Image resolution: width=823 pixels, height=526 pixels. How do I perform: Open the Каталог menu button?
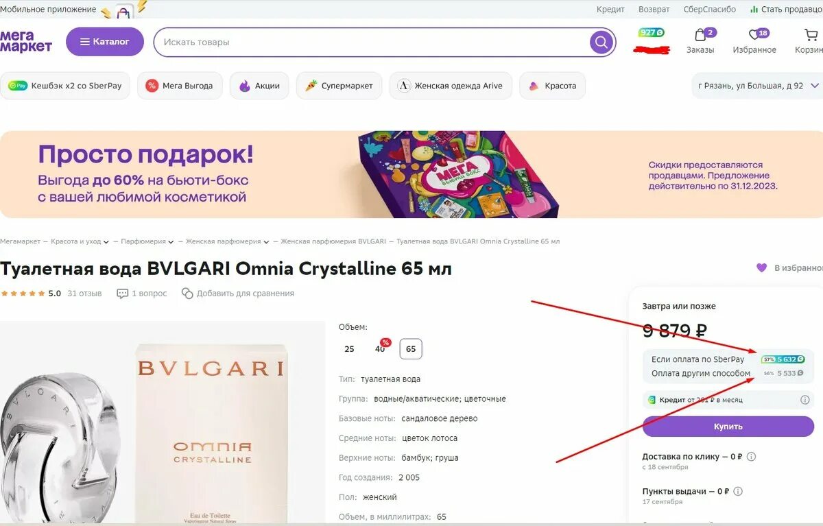105,42
